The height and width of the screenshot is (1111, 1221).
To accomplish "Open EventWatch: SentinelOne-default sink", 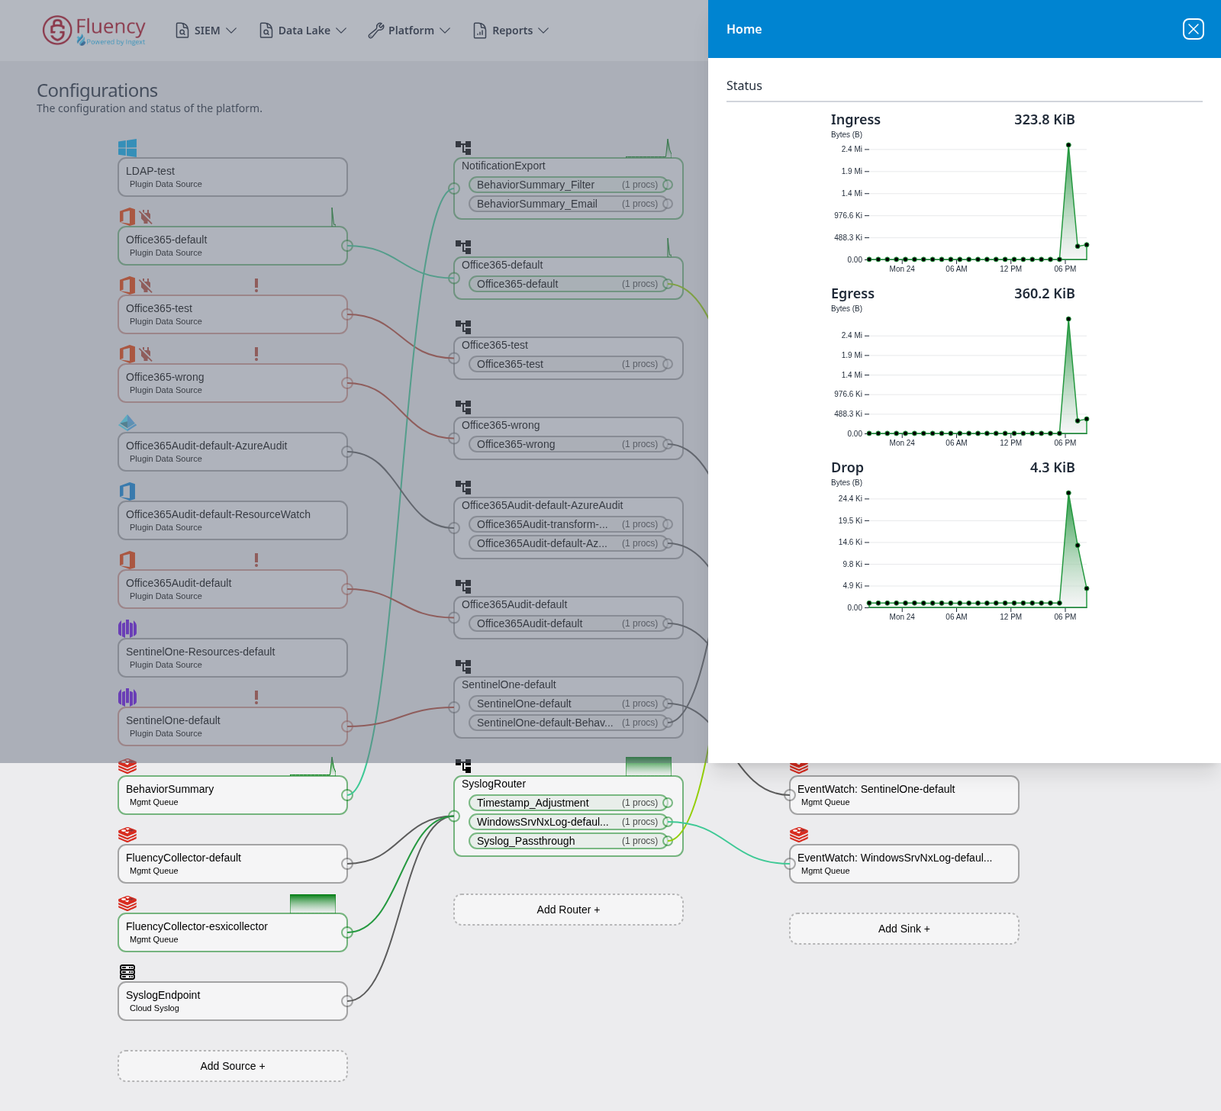I will click(x=904, y=795).
